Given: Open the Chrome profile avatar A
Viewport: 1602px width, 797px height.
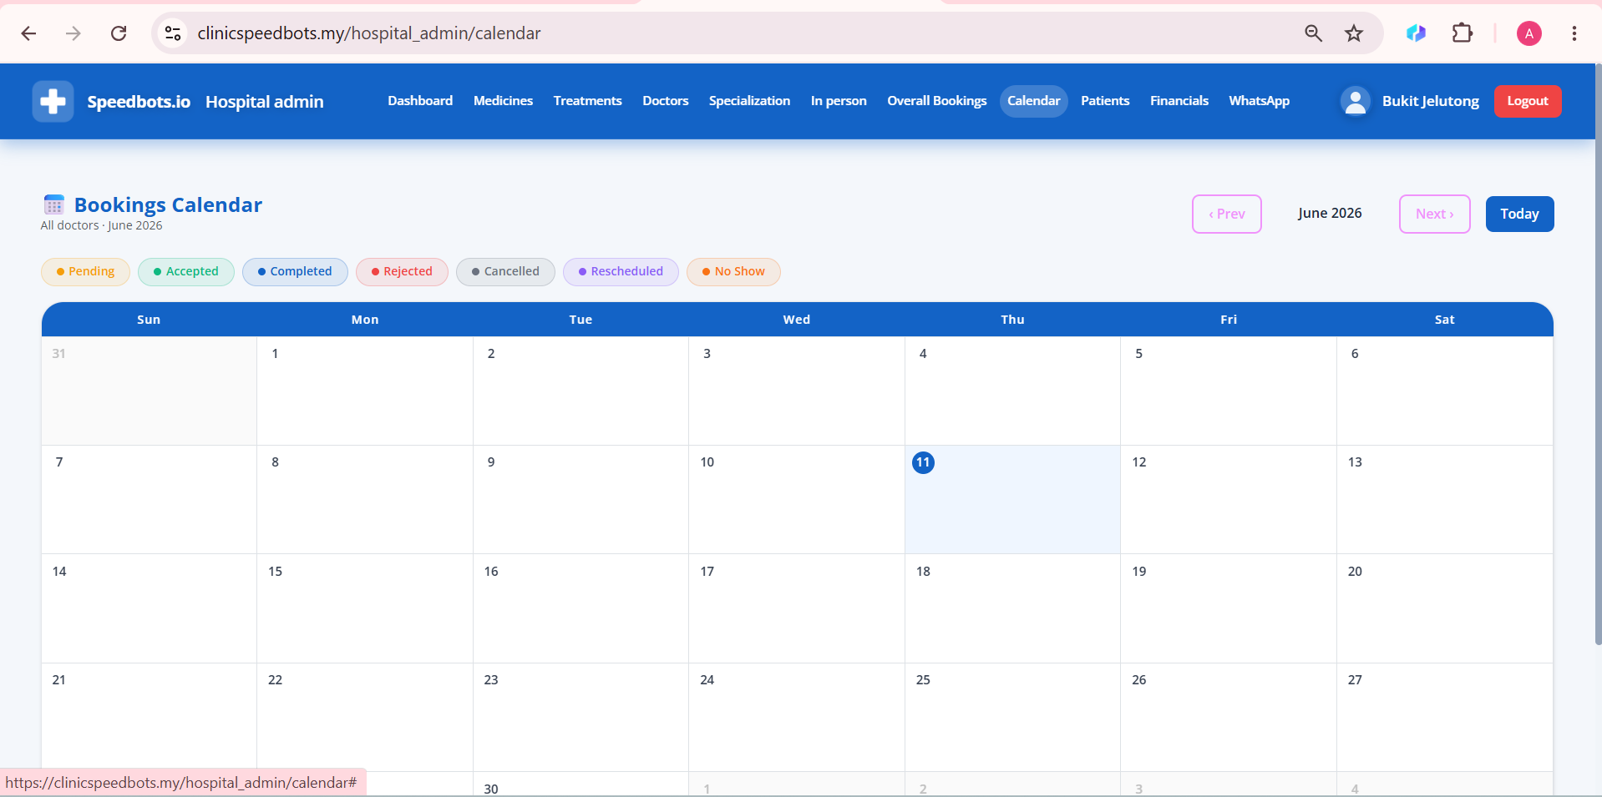Looking at the screenshot, I should [x=1528, y=33].
